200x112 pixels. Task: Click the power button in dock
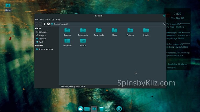119,109
